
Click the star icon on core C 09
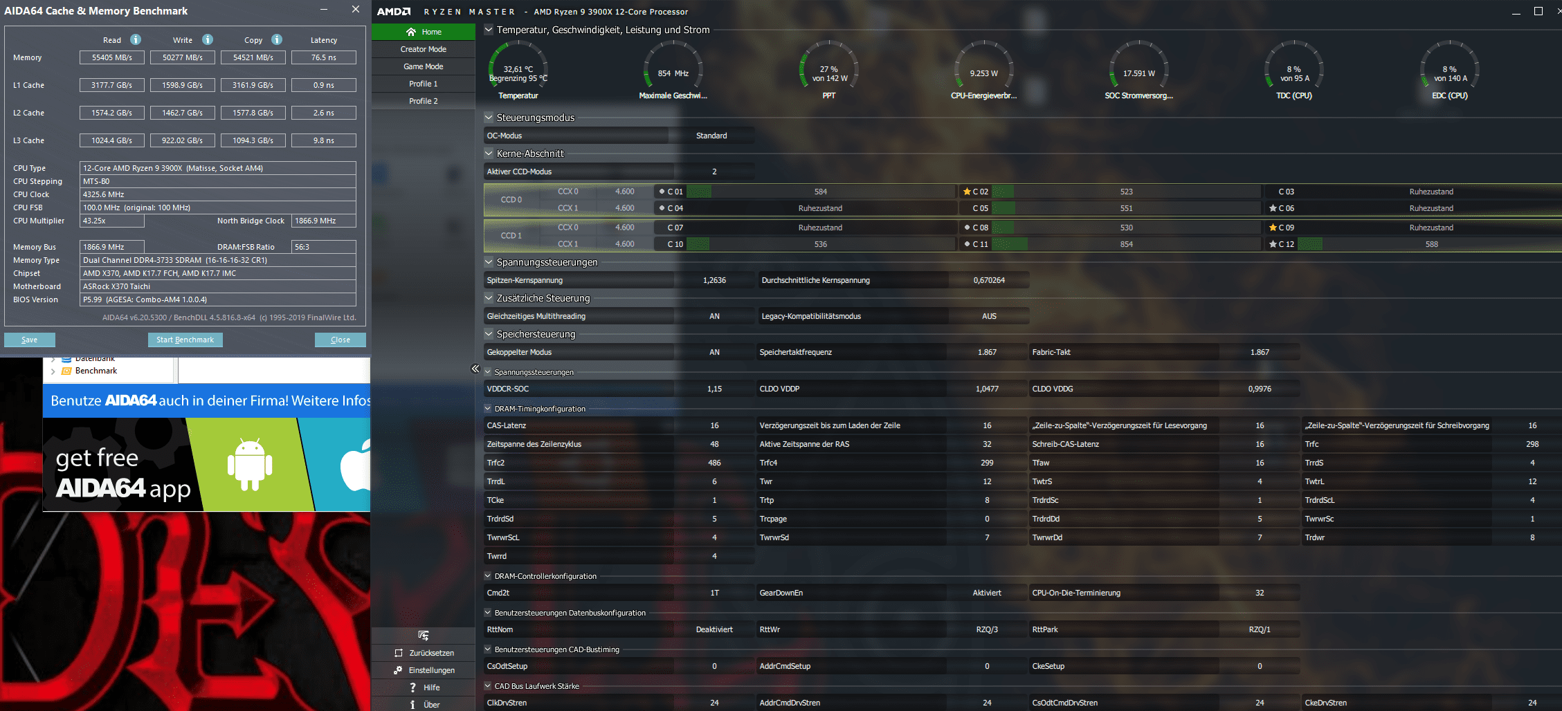click(x=1273, y=228)
